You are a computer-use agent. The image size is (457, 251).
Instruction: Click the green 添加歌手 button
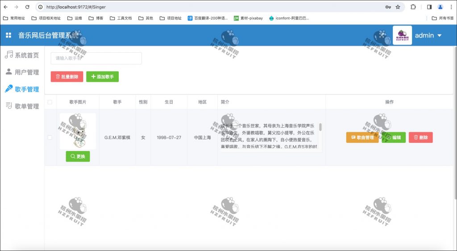point(102,77)
